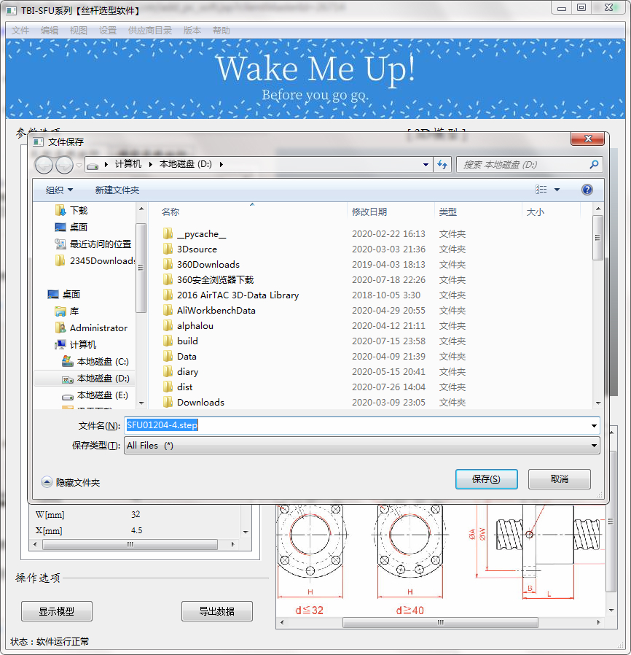Click the 保存 save button
The width and height of the screenshot is (631, 655).
pyautogui.click(x=486, y=479)
